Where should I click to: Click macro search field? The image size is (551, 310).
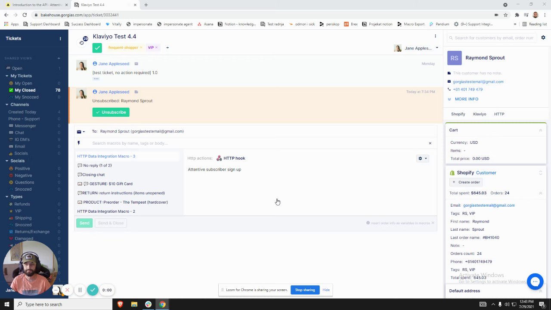tap(258, 143)
